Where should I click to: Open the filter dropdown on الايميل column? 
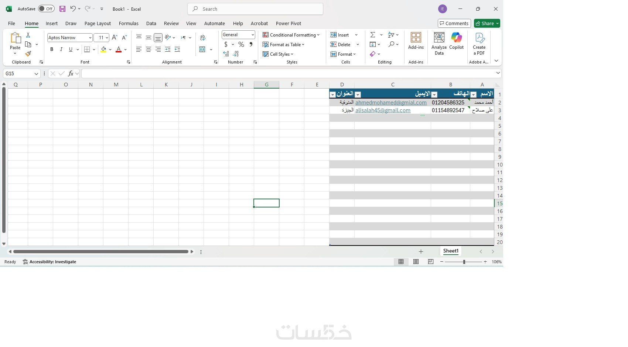click(x=435, y=94)
